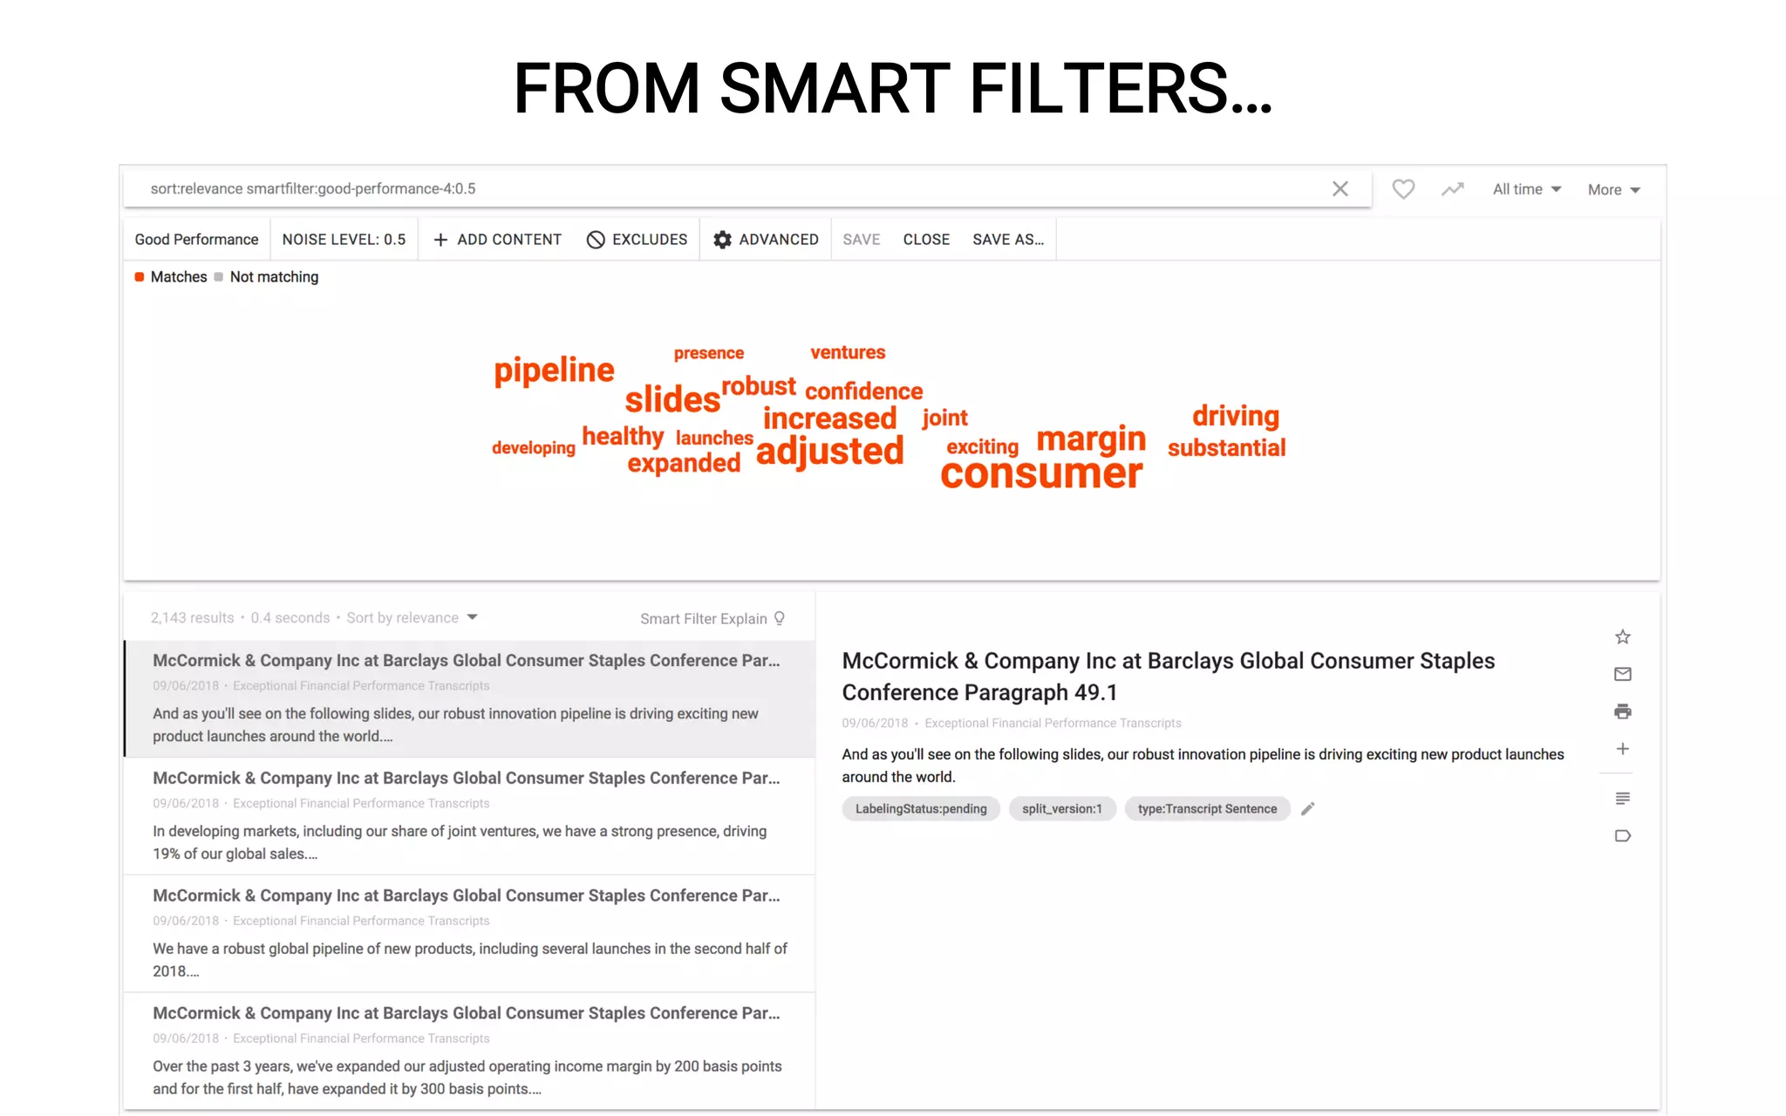Select result about adjusted operating income margin
1786x1116 pixels.
[470, 1051]
